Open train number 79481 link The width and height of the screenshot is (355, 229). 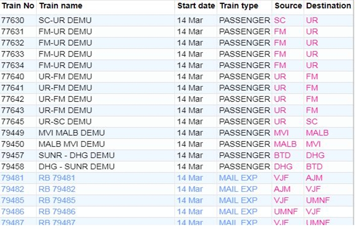(13, 178)
